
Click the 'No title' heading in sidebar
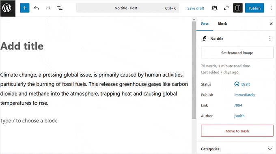point(217,38)
